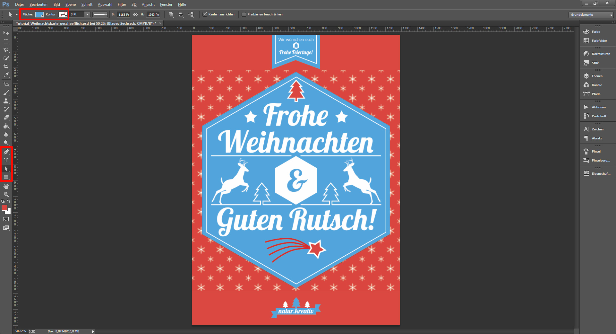
Task: Select the Zoom tool
Action: [5, 195]
